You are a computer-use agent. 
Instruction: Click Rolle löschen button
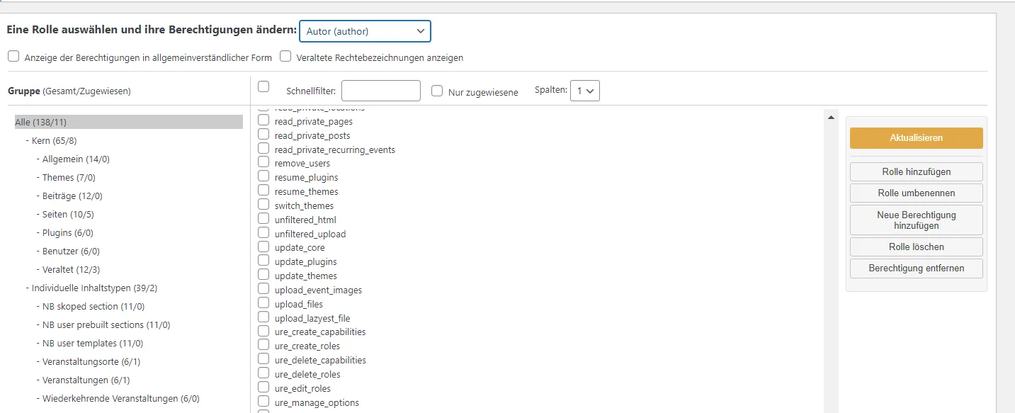coord(916,247)
